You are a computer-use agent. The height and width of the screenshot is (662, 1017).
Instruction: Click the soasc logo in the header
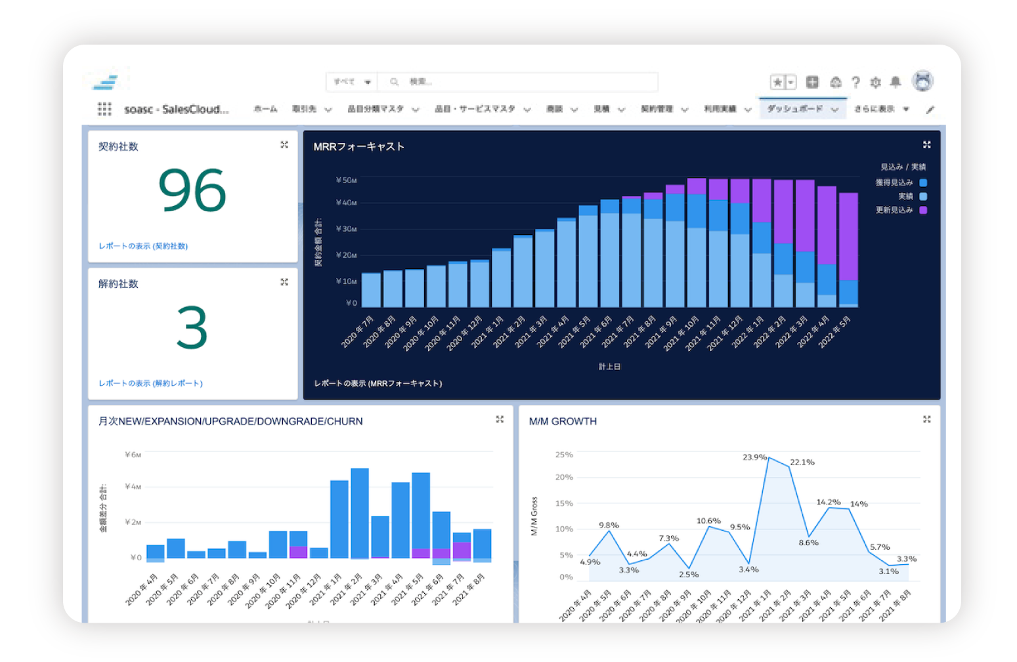coord(106,81)
